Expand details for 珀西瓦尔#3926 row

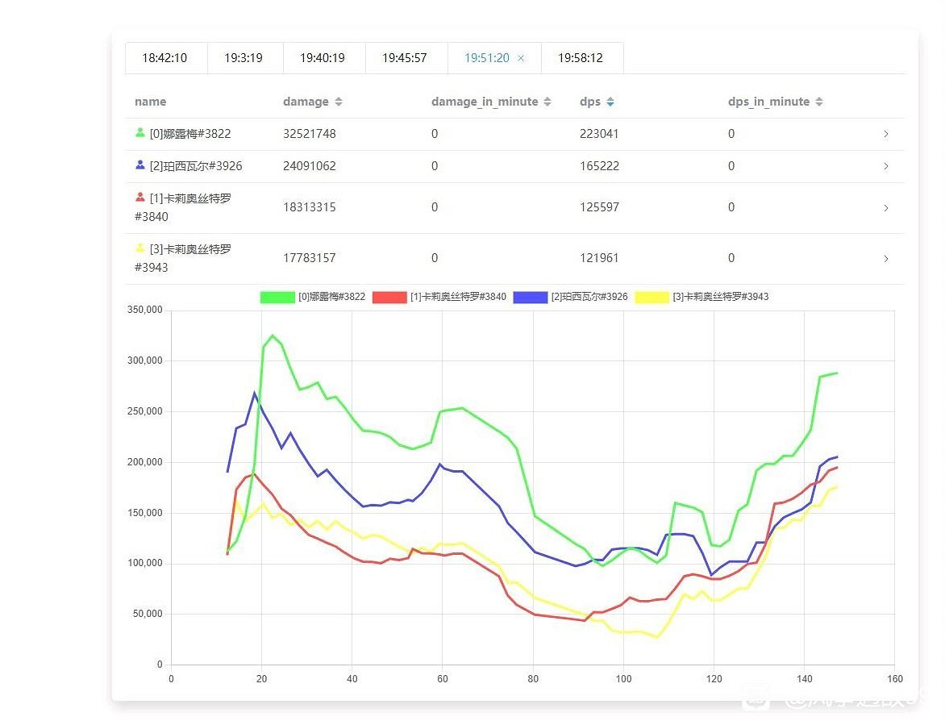click(x=885, y=166)
